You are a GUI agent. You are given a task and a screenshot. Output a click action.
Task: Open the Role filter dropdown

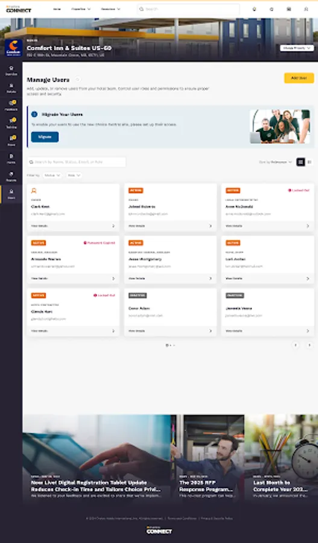(74, 175)
